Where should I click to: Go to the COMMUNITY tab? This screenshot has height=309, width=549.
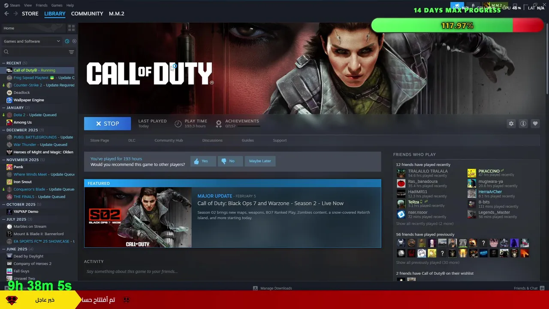click(87, 14)
